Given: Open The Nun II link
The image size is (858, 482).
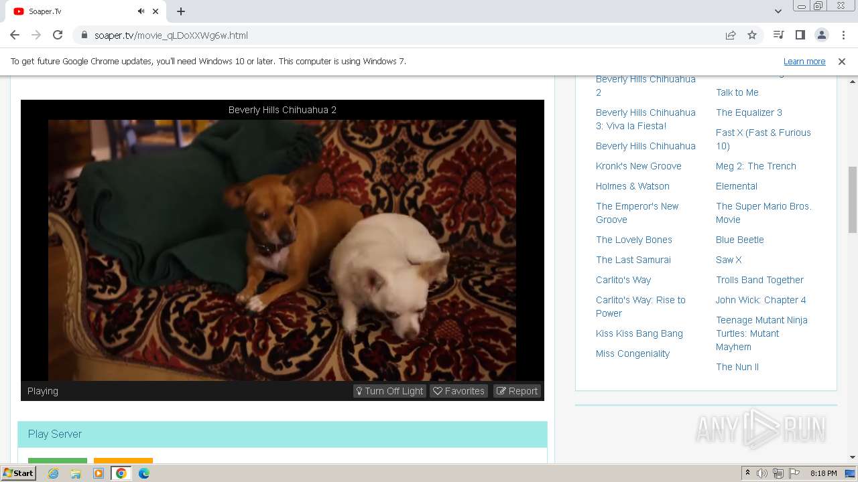Looking at the screenshot, I should click(x=737, y=367).
